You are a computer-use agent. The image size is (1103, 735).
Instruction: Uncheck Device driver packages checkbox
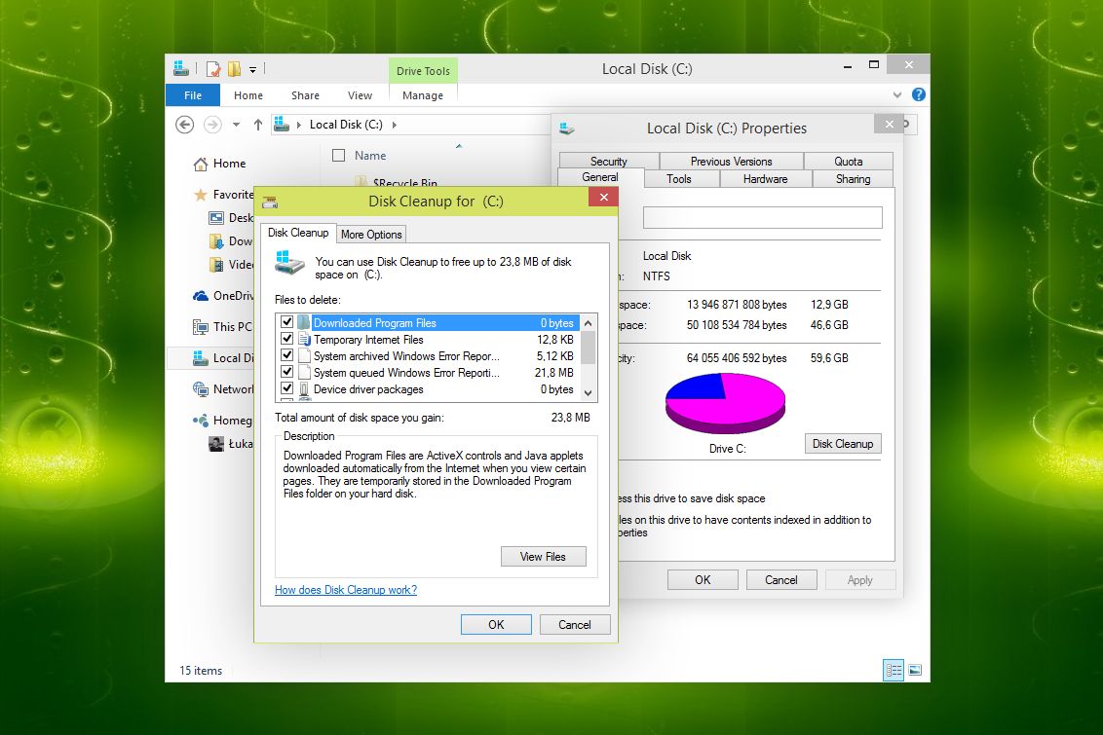point(287,387)
